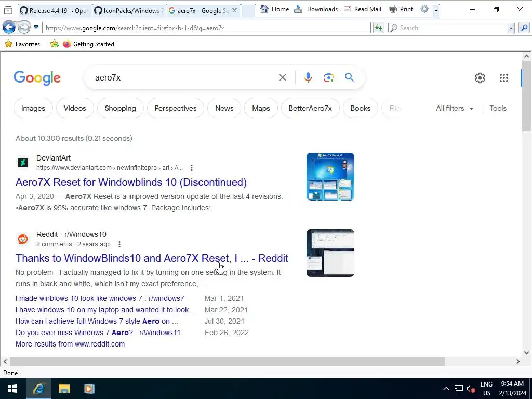Screen dimensions: 532x399
Task: Clear the Google search query with X
Action: (x=282, y=78)
